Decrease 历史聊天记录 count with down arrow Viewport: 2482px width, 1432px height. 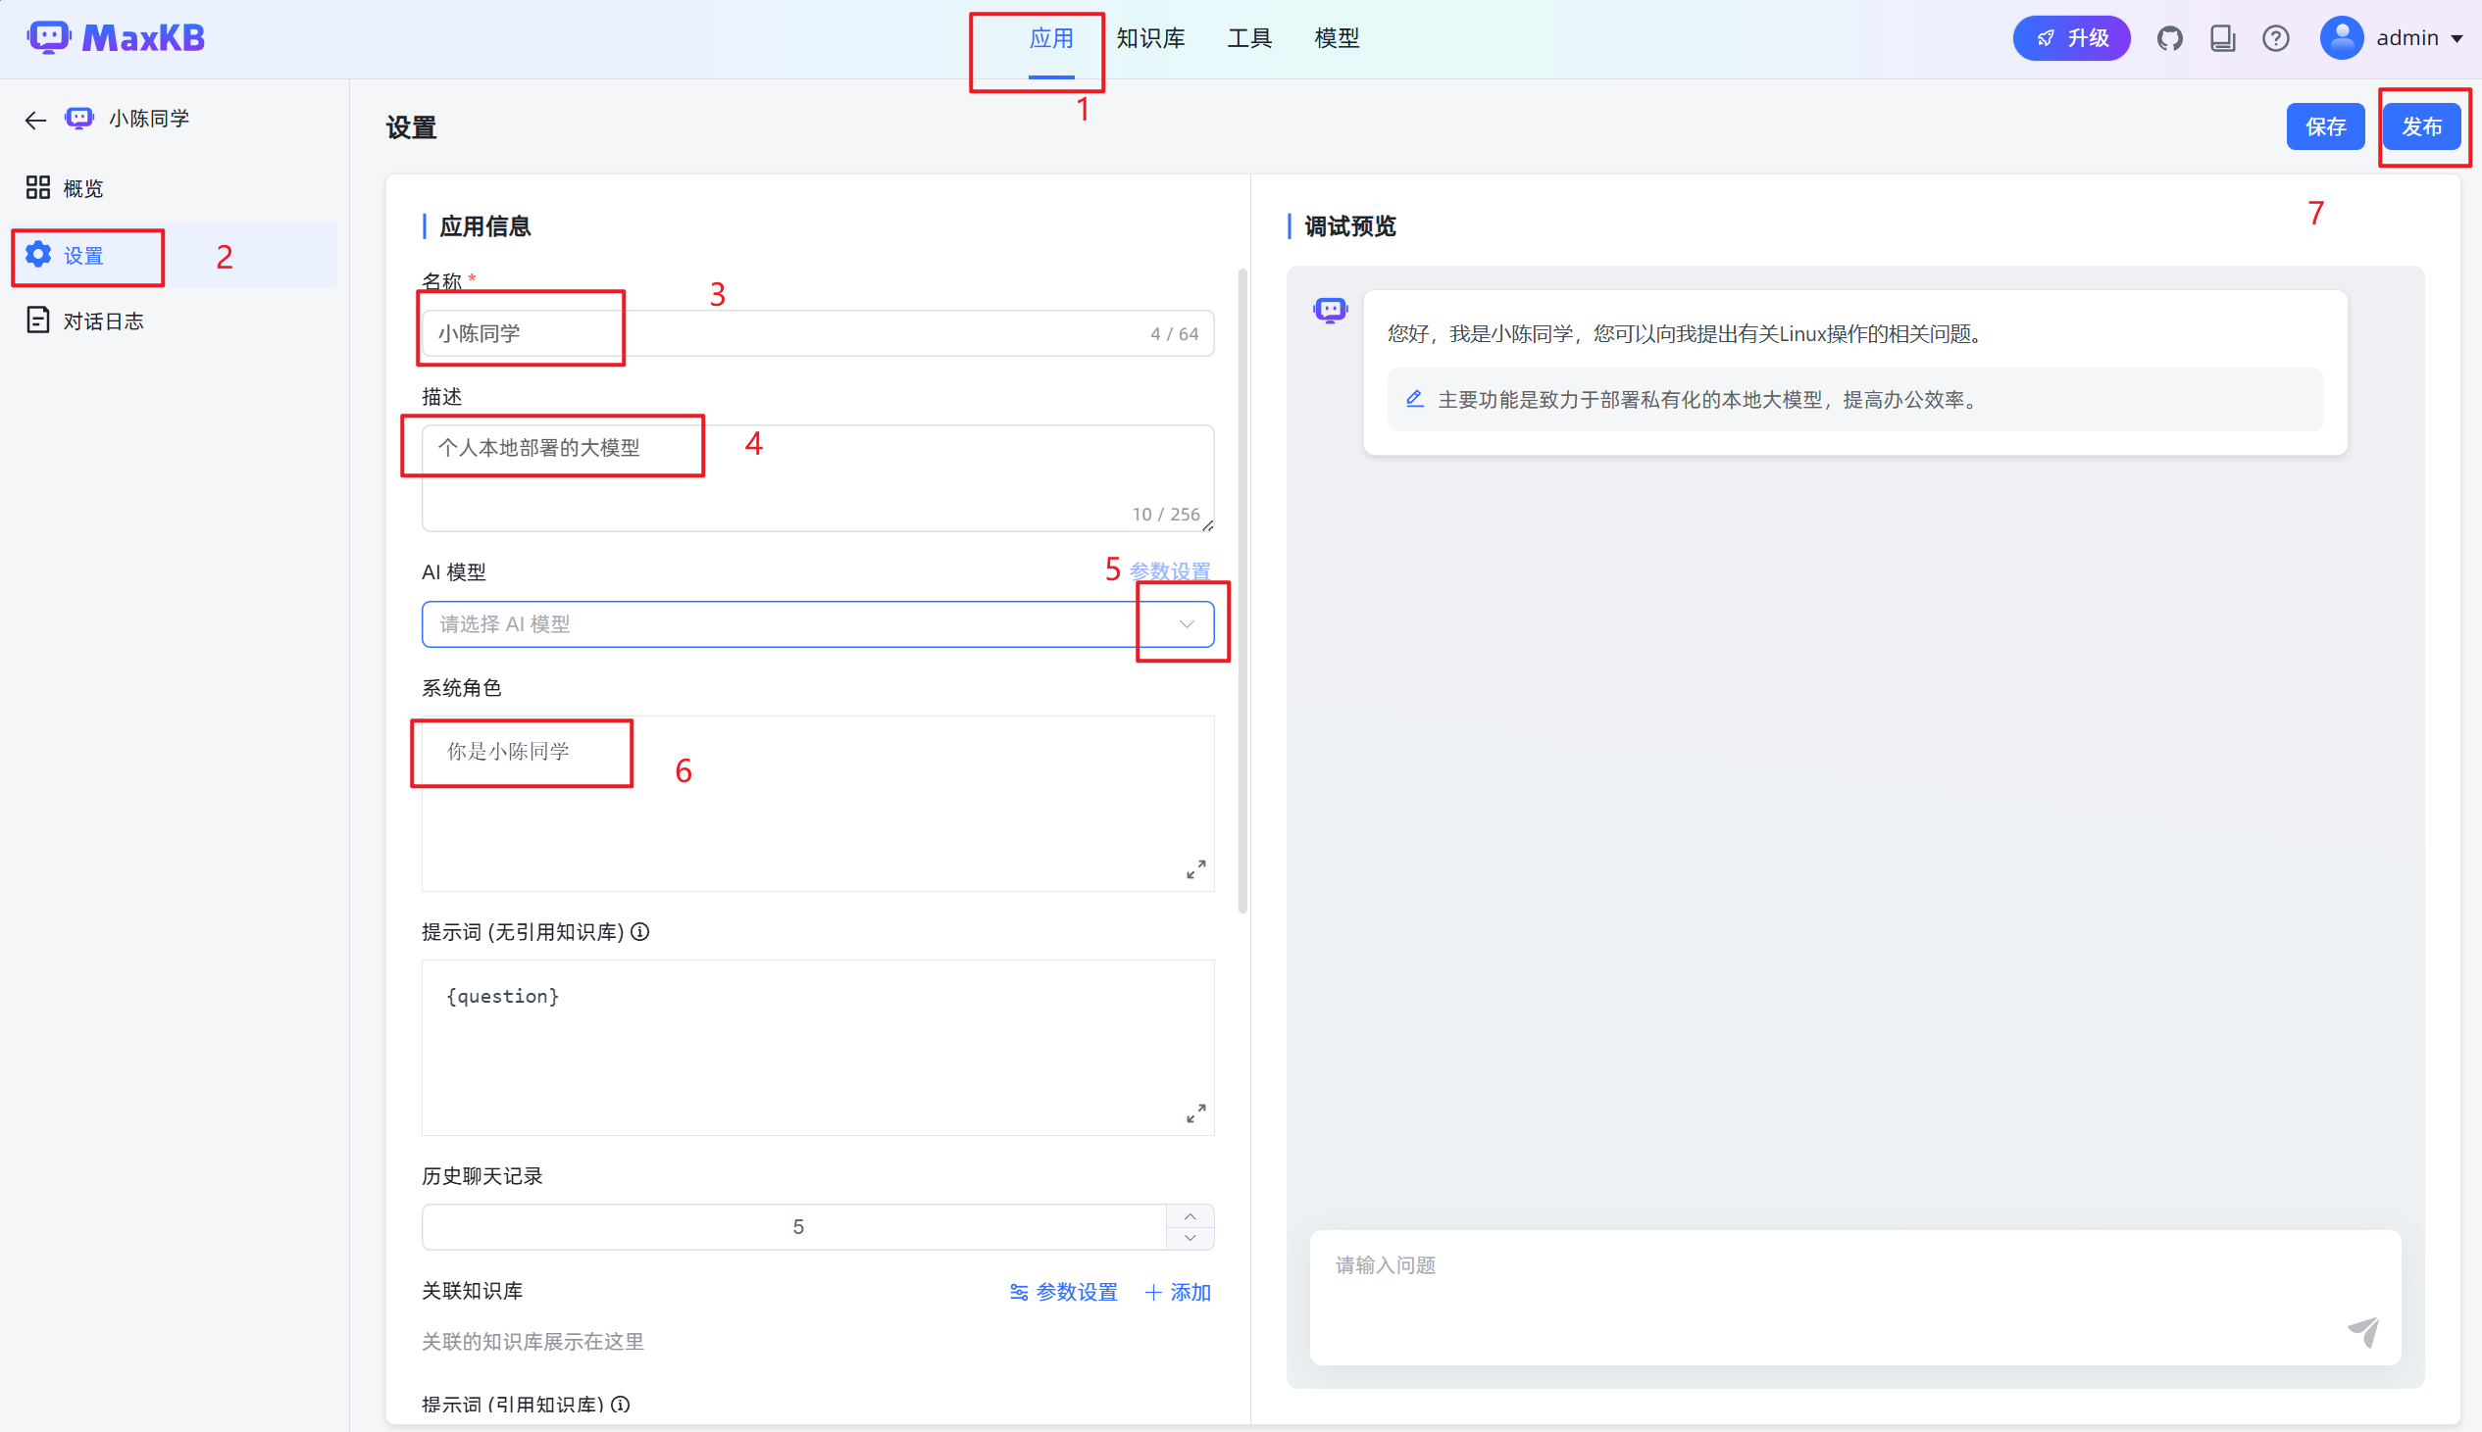pos(1190,1238)
